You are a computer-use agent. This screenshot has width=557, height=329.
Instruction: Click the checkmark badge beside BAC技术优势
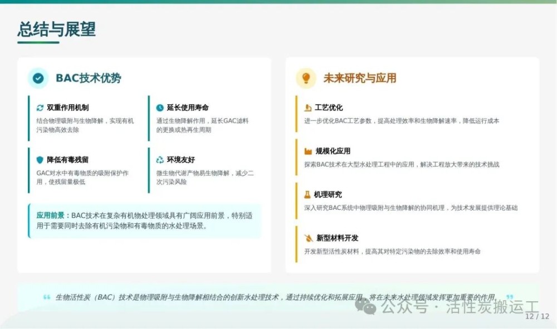[x=38, y=78]
